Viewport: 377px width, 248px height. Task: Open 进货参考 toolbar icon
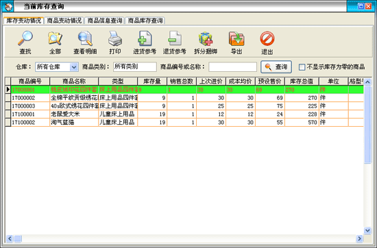click(145, 38)
